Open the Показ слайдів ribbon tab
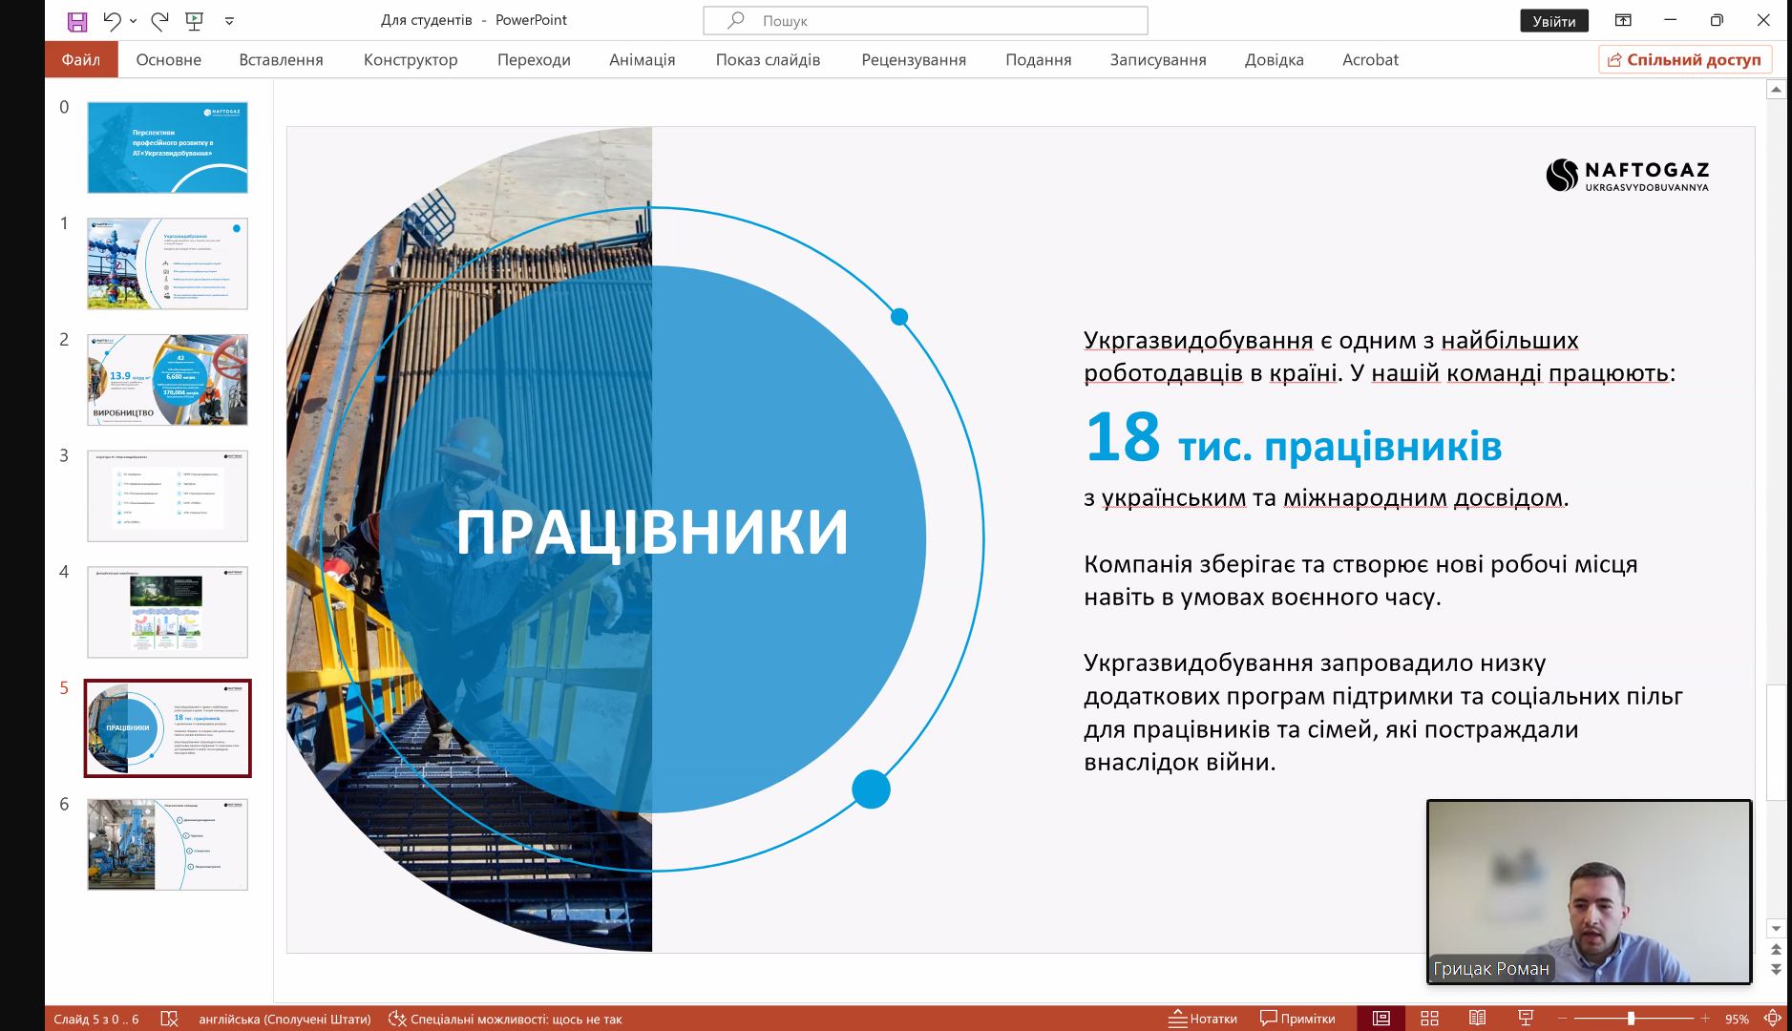This screenshot has width=1792, height=1031. [768, 59]
